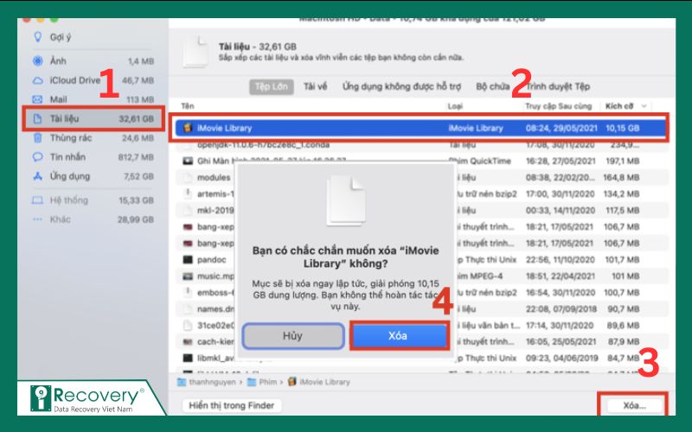Screen dimensions: 692x432
Task: Click the artemis-1 archive file icon
Action: 188,194
